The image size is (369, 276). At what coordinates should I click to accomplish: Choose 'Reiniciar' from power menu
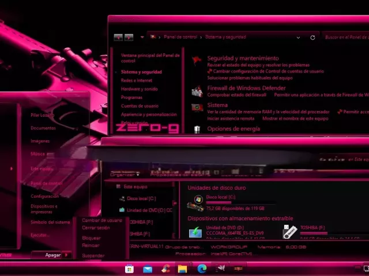click(91, 246)
